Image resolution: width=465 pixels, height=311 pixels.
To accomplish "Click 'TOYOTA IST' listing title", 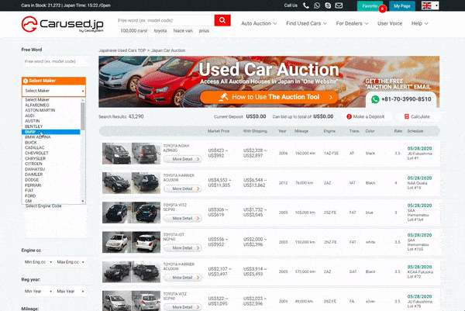I will coord(174,234).
